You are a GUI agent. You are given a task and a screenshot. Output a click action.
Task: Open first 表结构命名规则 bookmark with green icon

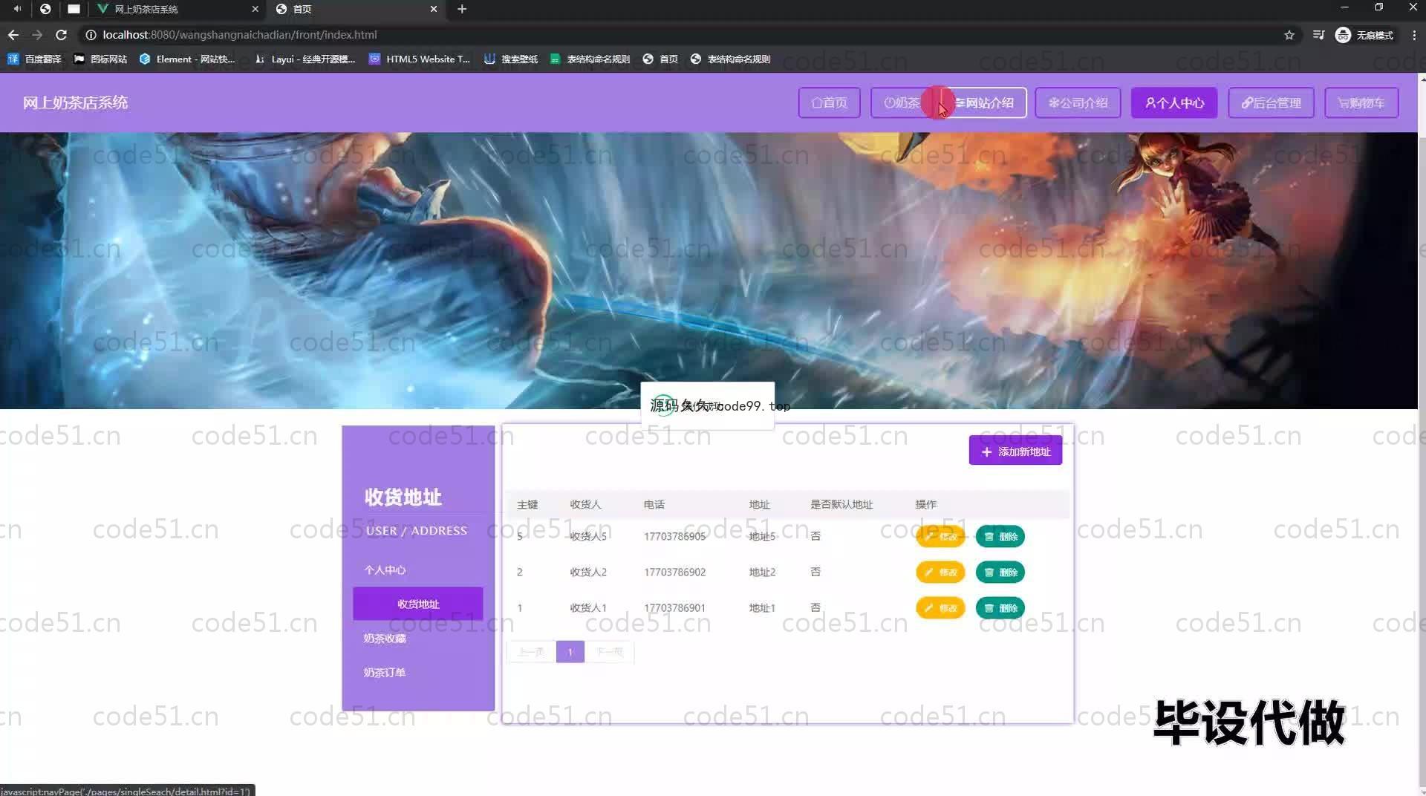click(x=590, y=59)
